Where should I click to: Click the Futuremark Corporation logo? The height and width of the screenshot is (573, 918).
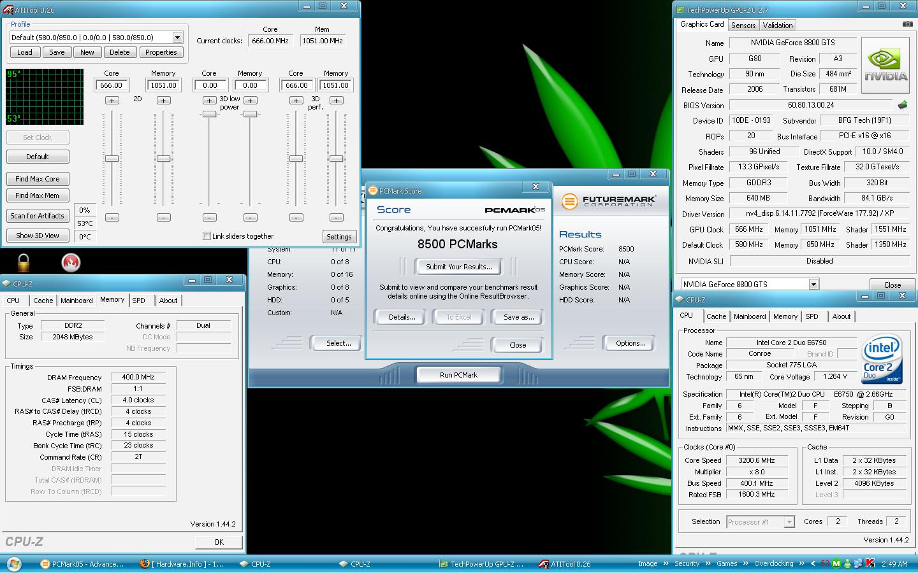coord(608,201)
